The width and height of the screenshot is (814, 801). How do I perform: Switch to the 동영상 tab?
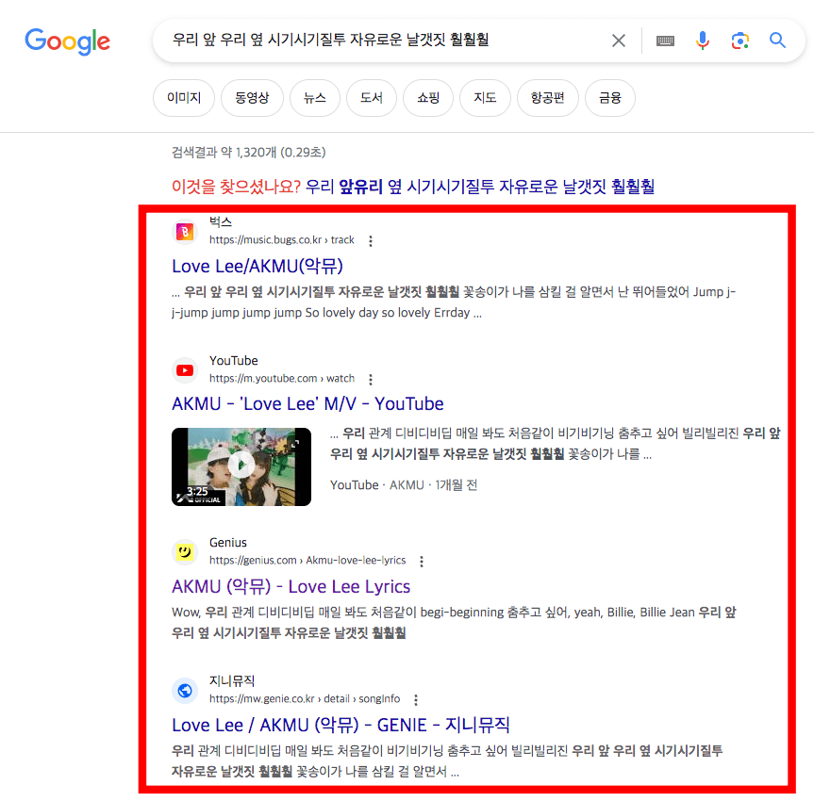(x=252, y=98)
